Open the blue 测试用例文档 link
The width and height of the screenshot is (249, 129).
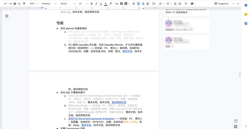(119, 102)
